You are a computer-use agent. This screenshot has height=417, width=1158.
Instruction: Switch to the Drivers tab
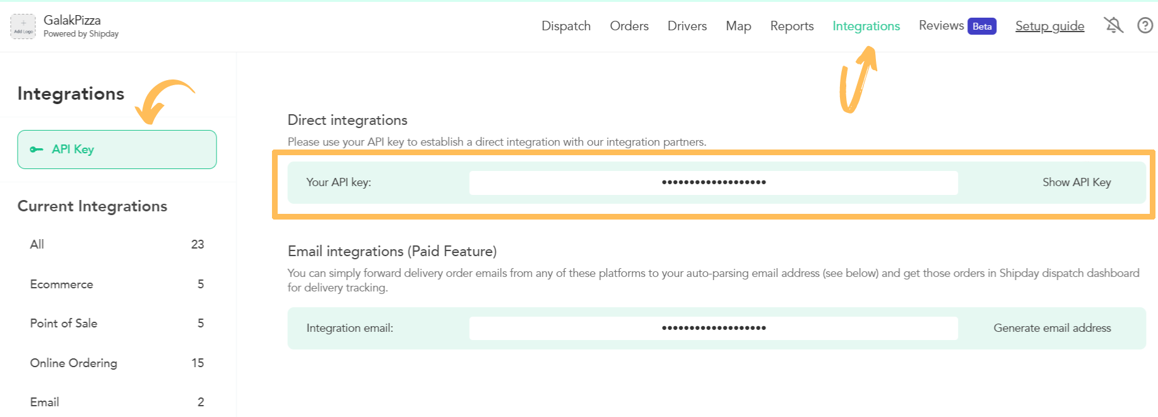pyautogui.click(x=687, y=26)
